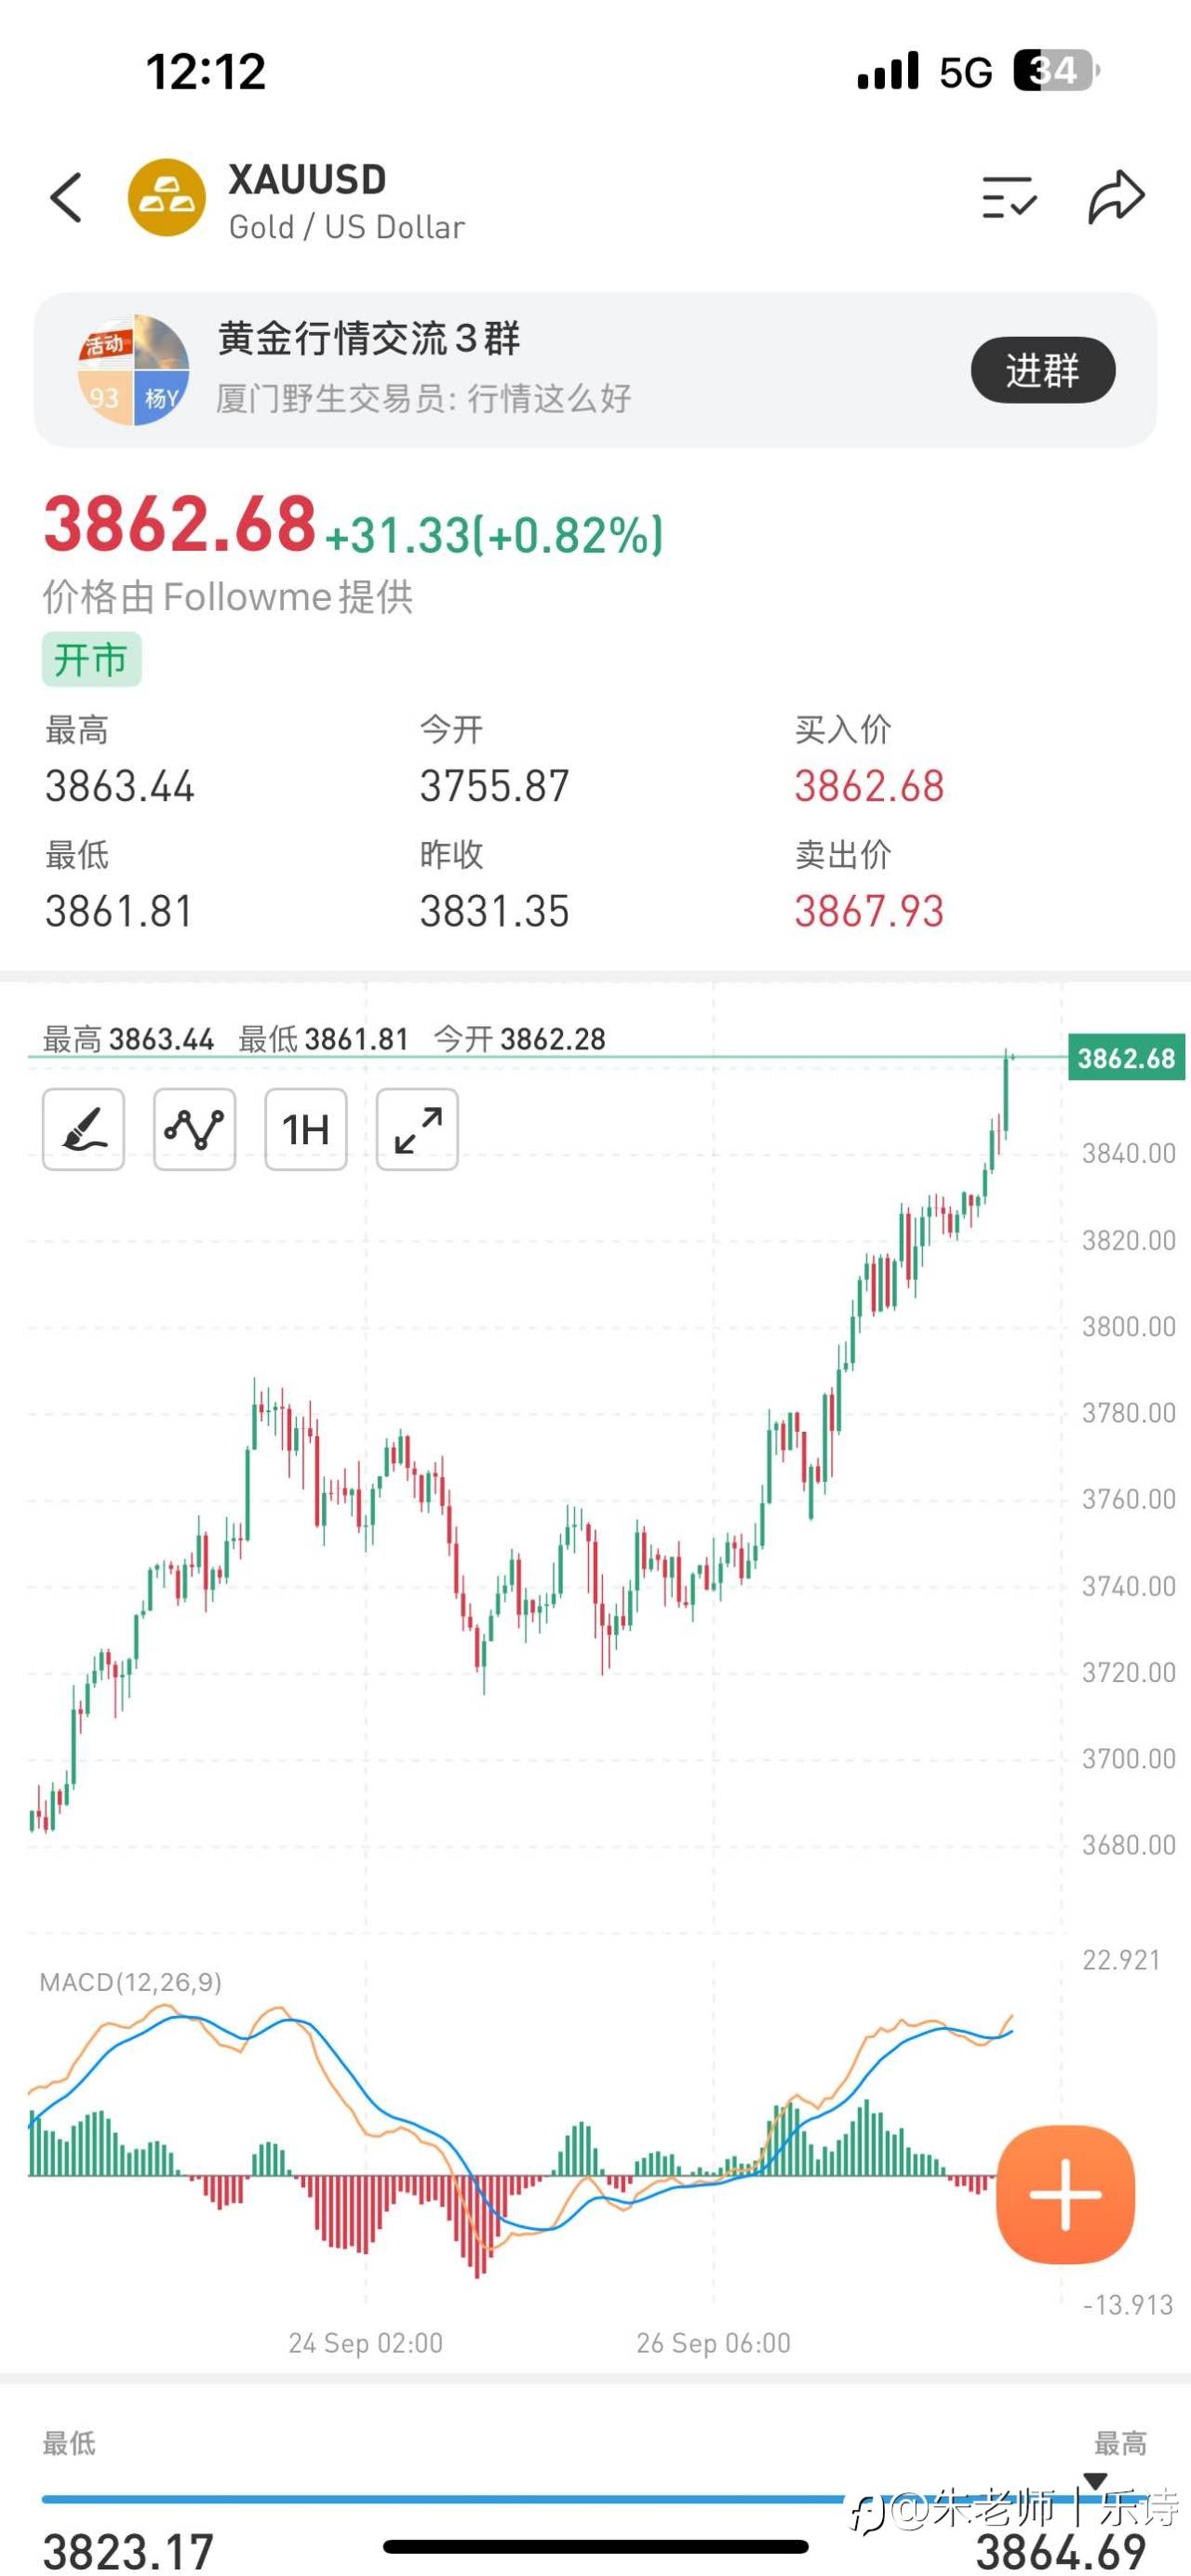Tap the group avatar thumbnail
This screenshot has width=1191, height=2576.
pyautogui.click(x=133, y=370)
